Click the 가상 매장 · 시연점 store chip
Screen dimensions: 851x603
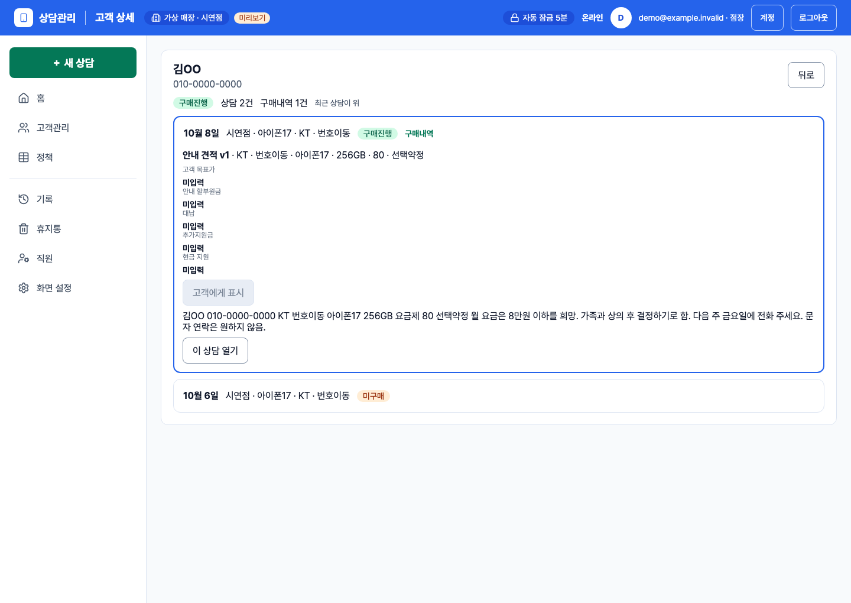pos(187,18)
